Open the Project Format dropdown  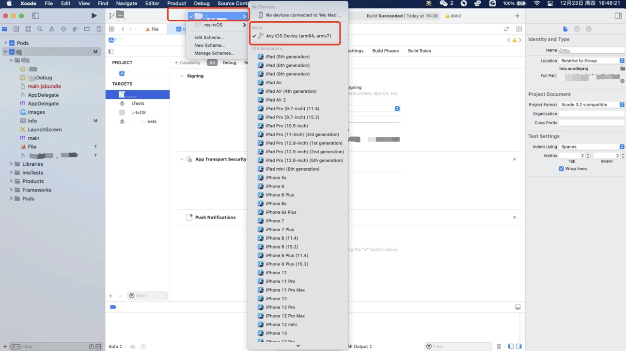pyautogui.click(x=592, y=104)
